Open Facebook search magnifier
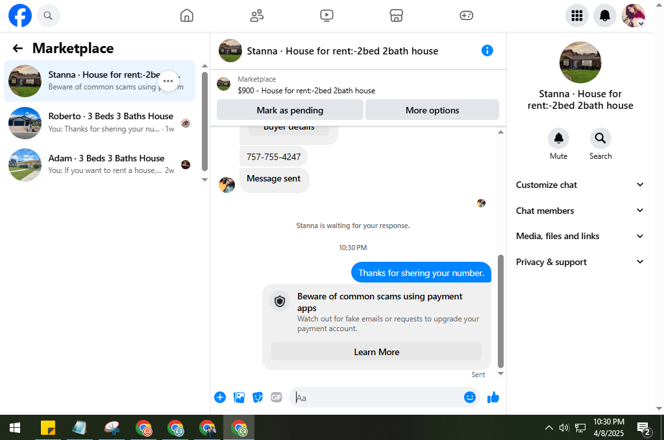The width and height of the screenshot is (664, 440). 48,16
